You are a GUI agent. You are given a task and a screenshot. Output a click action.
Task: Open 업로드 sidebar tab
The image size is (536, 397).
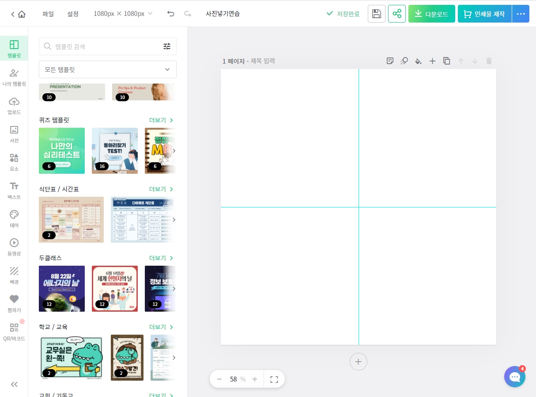point(14,105)
